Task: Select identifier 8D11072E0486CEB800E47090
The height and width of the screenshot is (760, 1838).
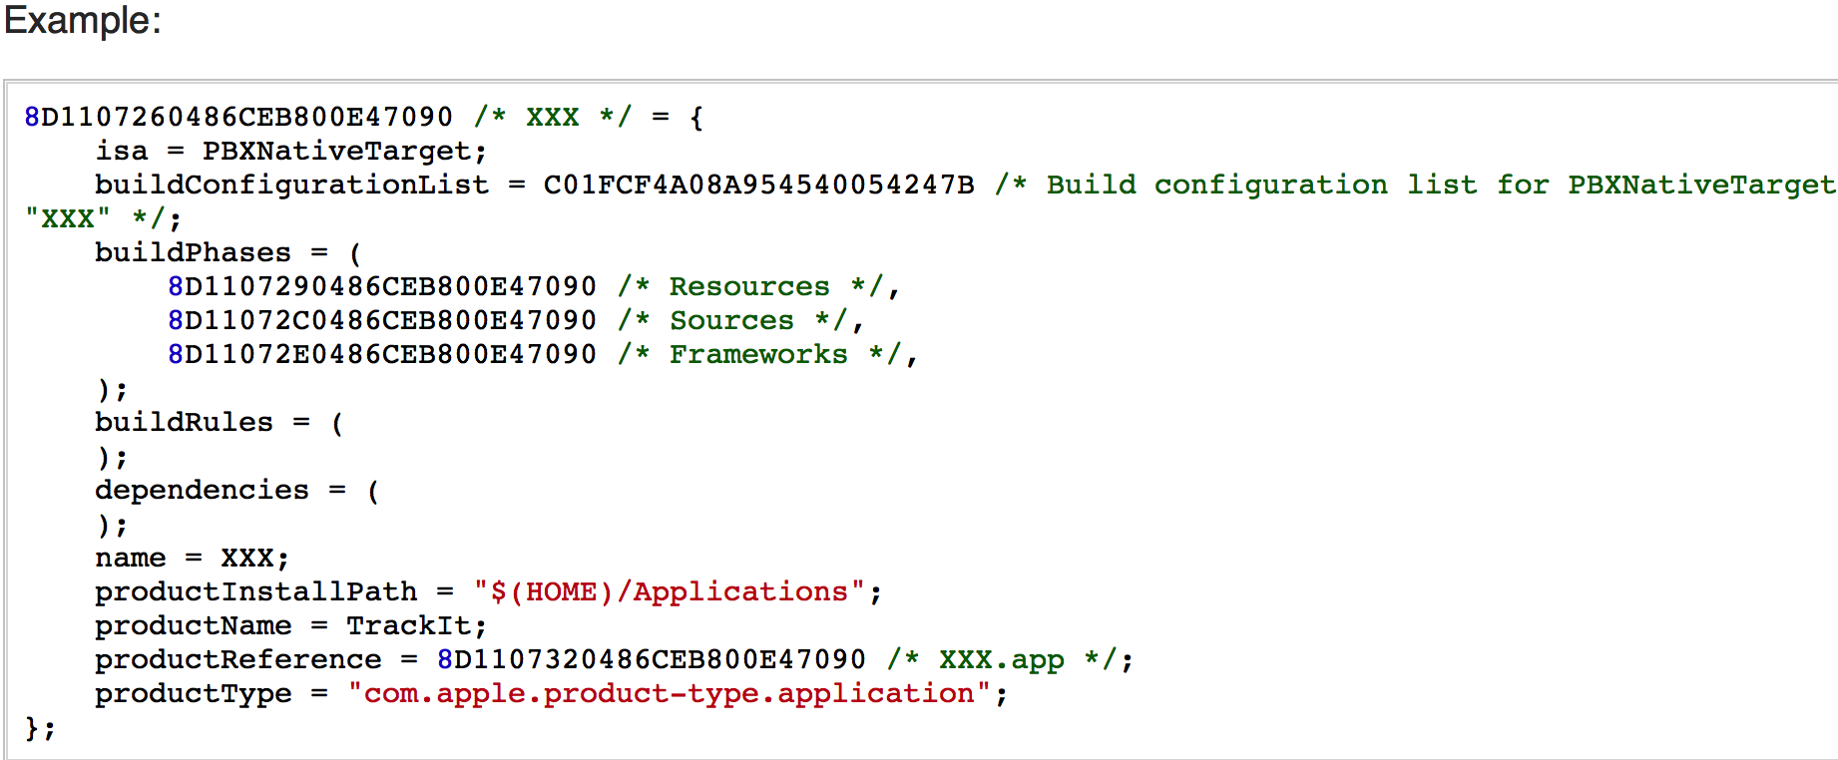Action: tap(382, 355)
